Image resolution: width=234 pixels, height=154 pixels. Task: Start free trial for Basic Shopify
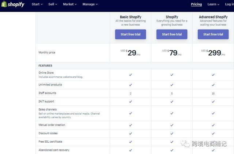click(x=131, y=34)
